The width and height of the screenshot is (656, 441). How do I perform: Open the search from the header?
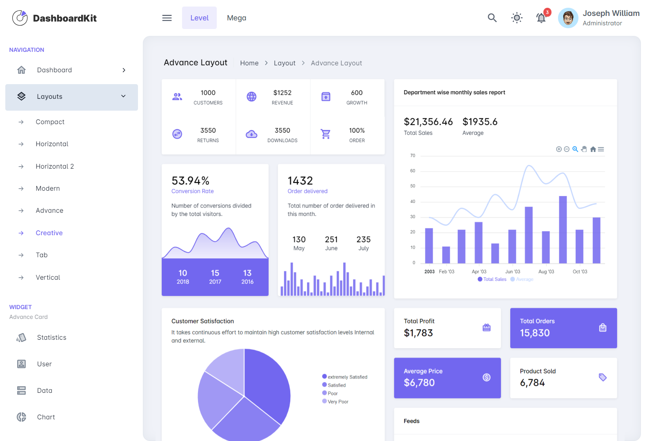492,18
